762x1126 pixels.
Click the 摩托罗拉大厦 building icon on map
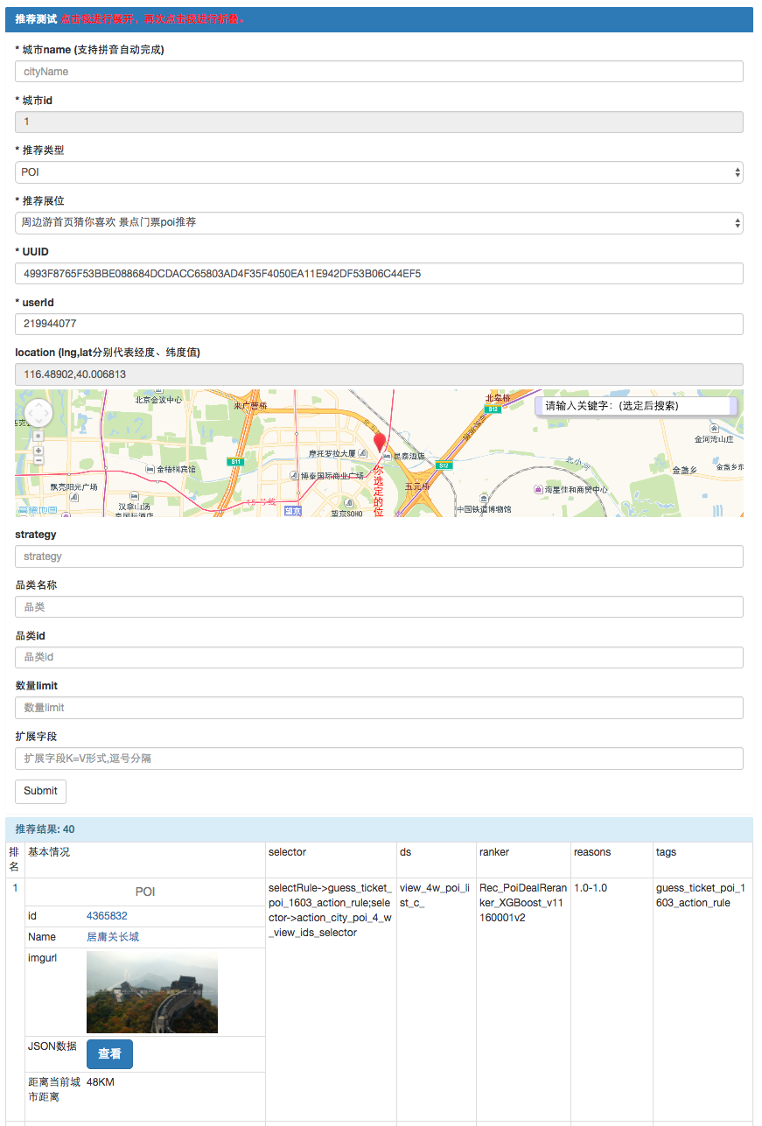tap(363, 453)
